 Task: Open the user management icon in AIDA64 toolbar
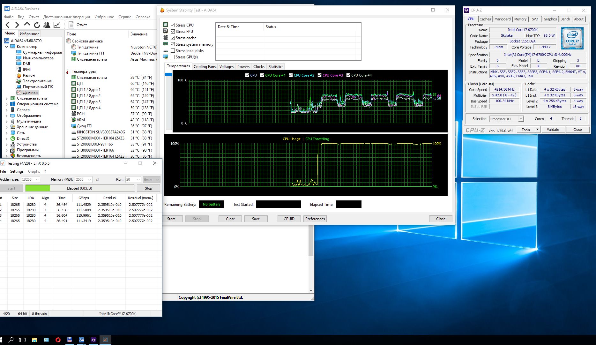tap(47, 25)
